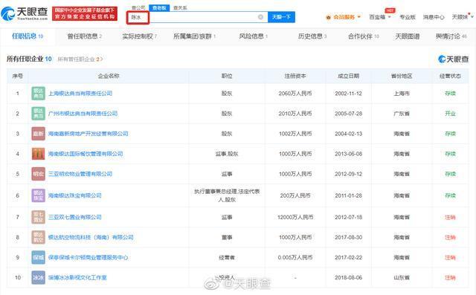Open the logo of 淄博冰冰影视文化工作室

coord(38,277)
